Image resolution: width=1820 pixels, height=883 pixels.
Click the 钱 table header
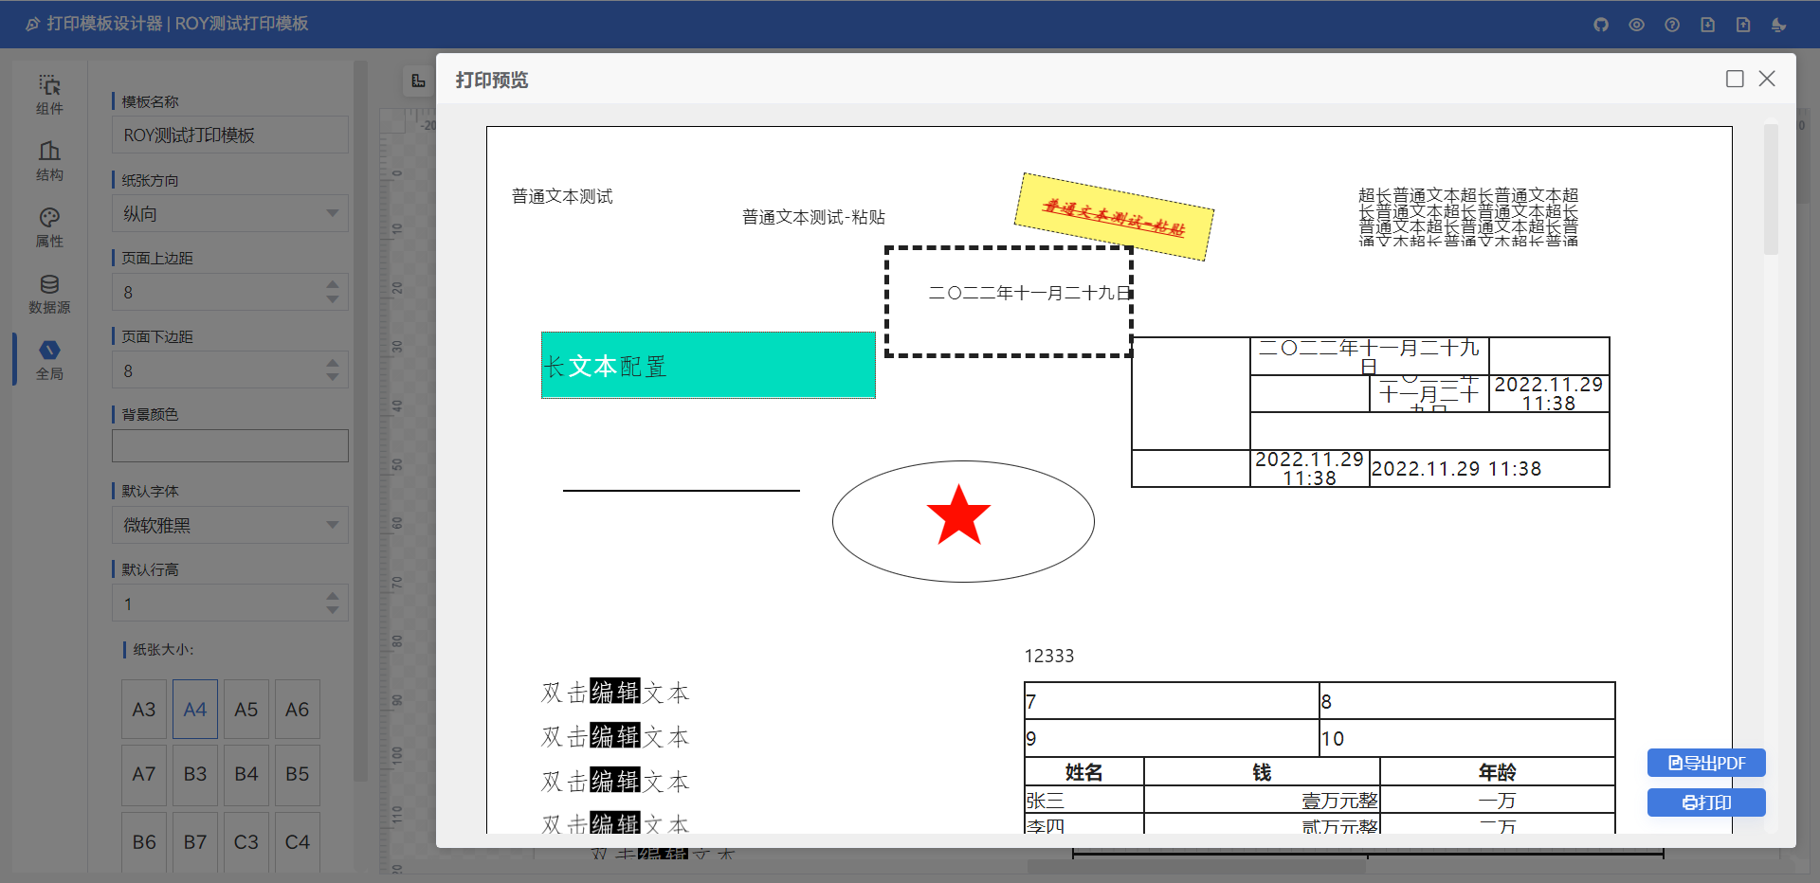click(x=1262, y=772)
